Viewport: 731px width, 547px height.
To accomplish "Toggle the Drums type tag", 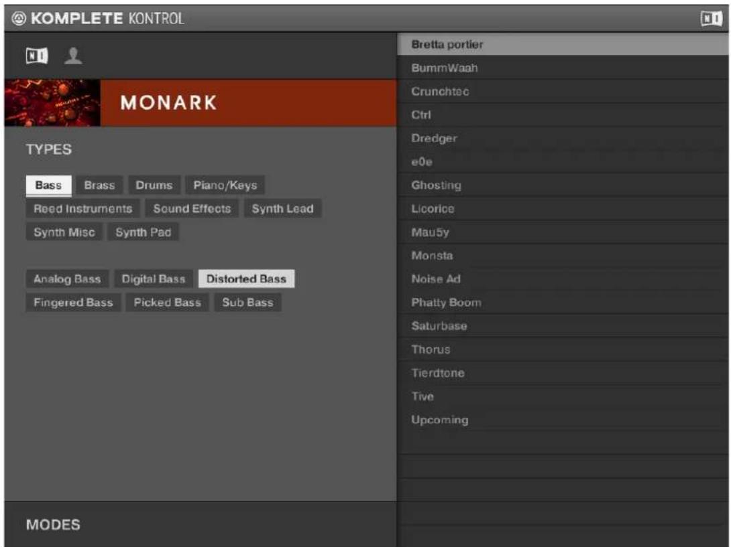I will [154, 185].
